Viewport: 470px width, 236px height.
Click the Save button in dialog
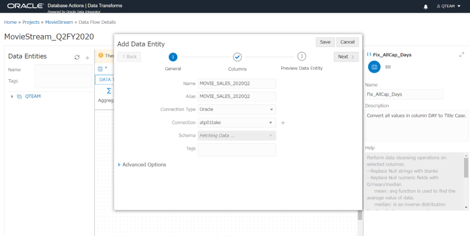[325, 42]
